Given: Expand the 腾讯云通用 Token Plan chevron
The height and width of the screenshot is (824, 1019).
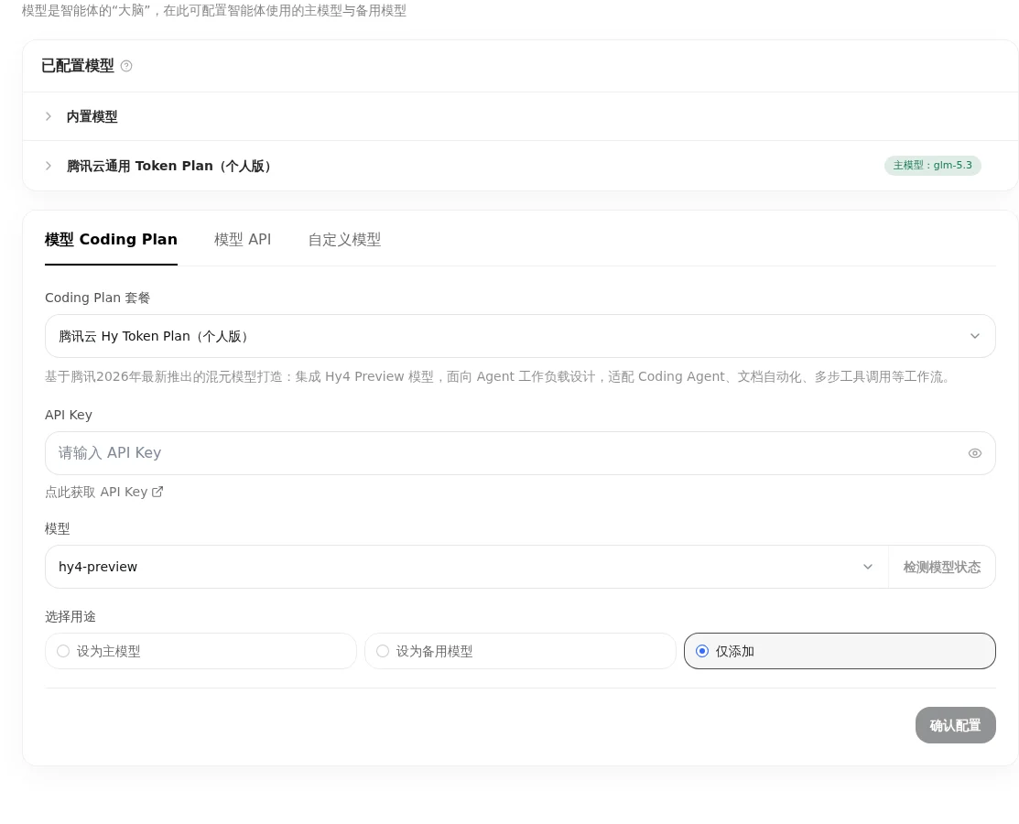Looking at the screenshot, I should [x=49, y=166].
